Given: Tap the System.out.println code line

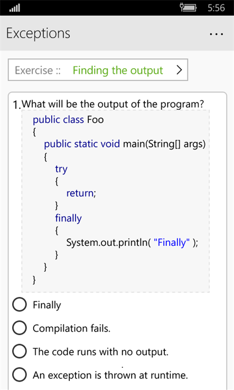Looking at the screenshot, I should coord(132,242).
